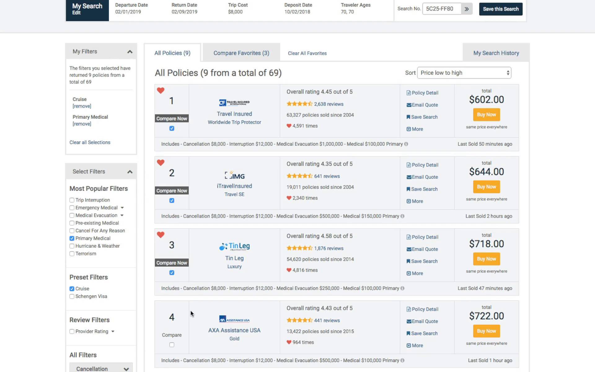The height and width of the screenshot is (372, 595).
Task: Open My Search History tab
Action: coord(496,53)
